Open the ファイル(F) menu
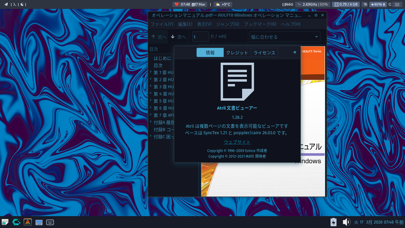This screenshot has height=228, width=405. pos(162,24)
